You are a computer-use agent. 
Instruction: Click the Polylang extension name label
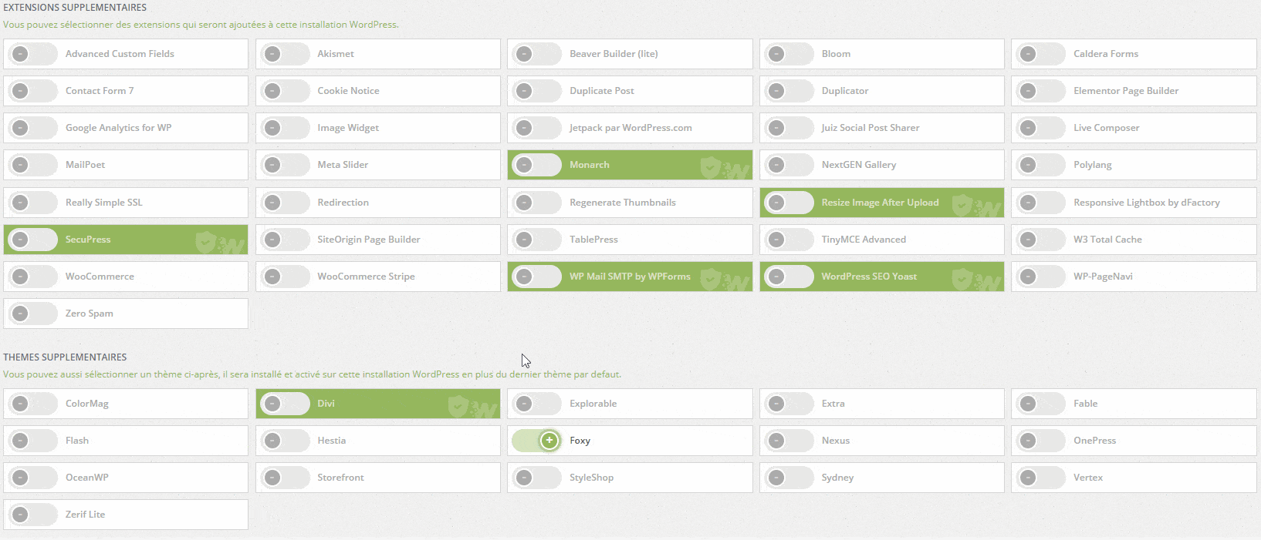pos(1092,165)
